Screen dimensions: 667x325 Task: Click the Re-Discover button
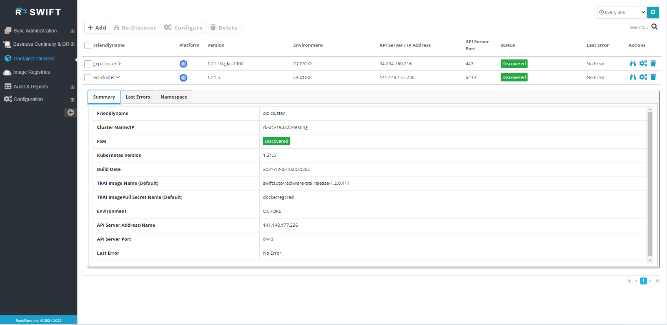click(135, 27)
